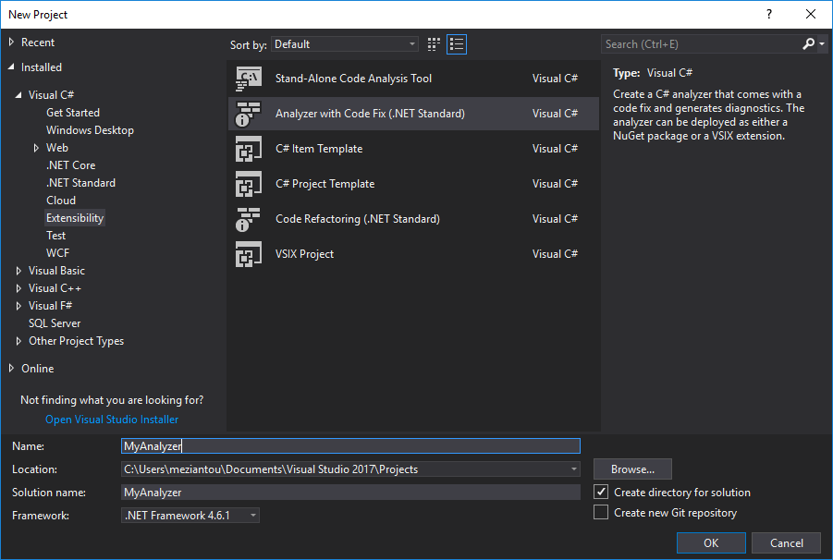Select the .NET Core category

click(x=70, y=165)
